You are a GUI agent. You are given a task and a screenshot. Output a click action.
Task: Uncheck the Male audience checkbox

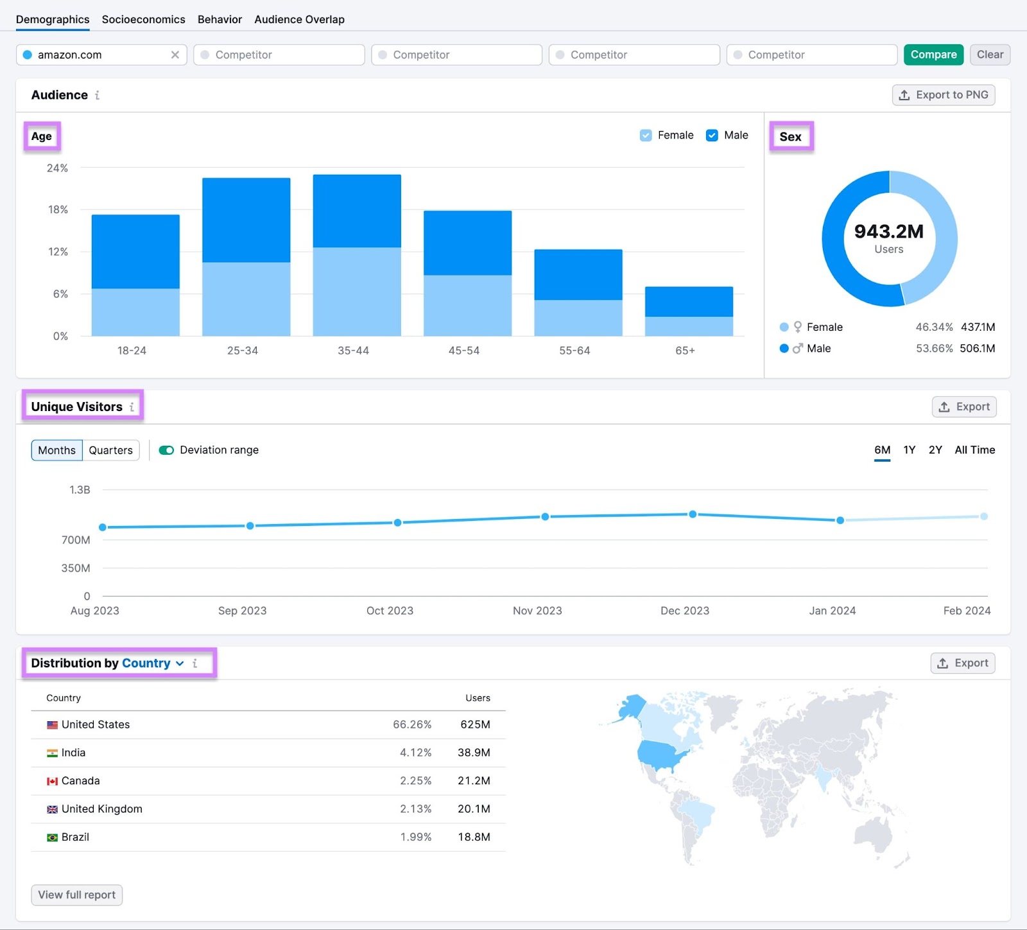(x=712, y=135)
